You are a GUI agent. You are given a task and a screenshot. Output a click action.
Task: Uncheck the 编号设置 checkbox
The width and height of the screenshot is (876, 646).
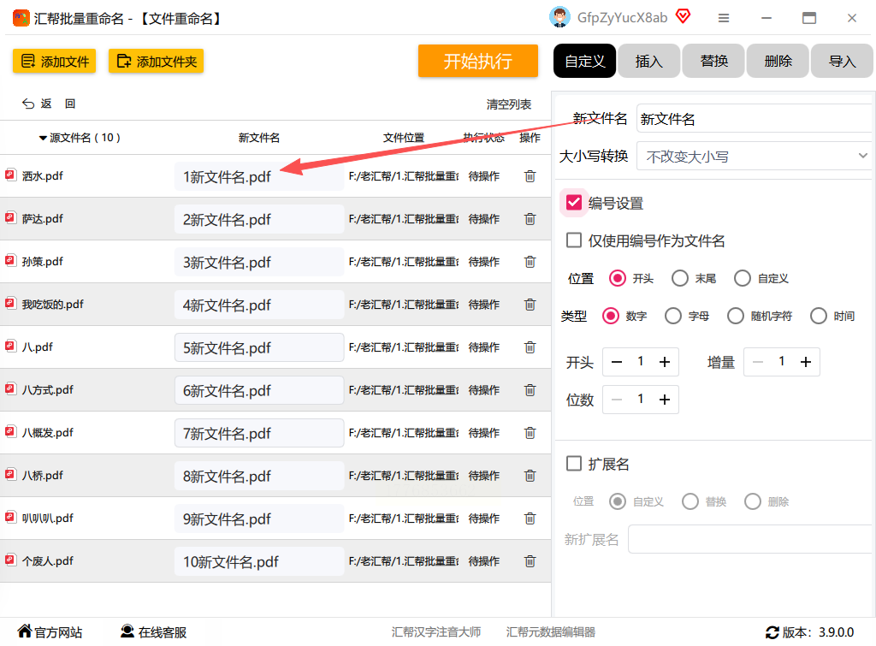click(574, 202)
